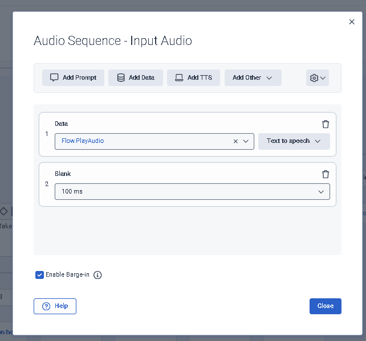Delete the Data sequence item
366x341 pixels.
coord(326,124)
